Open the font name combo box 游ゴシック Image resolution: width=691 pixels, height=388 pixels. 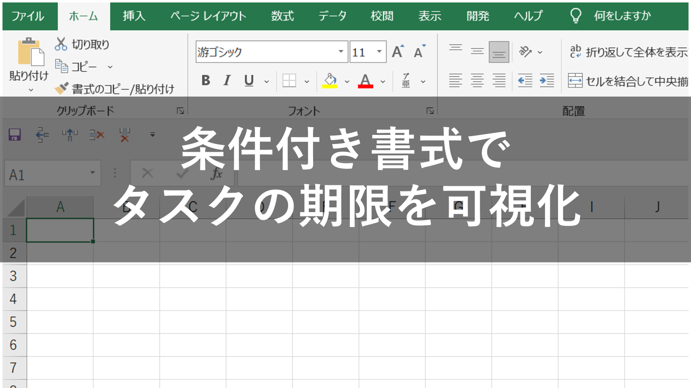(x=271, y=52)
